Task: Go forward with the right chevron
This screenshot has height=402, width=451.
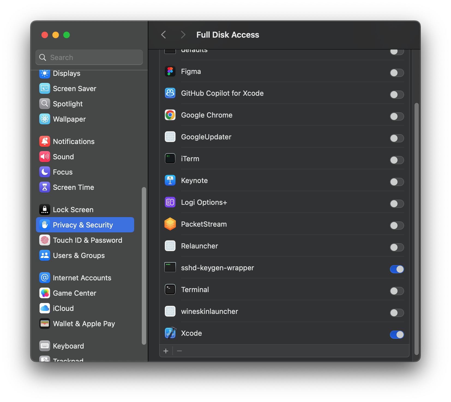Action: [183, 35]
